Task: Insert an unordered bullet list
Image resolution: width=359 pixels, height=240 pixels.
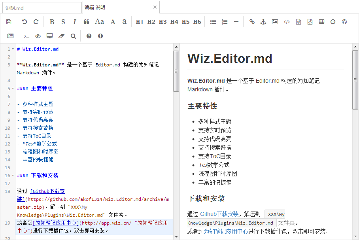Action: [213, 22]
